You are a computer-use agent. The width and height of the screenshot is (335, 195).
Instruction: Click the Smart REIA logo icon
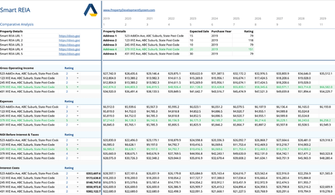(91, 10)
